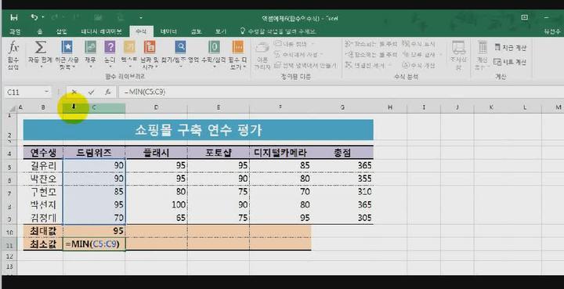
Task: Click the 지금 계산 calculate now icon
Action: 497,47
